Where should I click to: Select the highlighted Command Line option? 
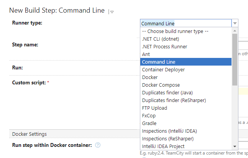159,62
